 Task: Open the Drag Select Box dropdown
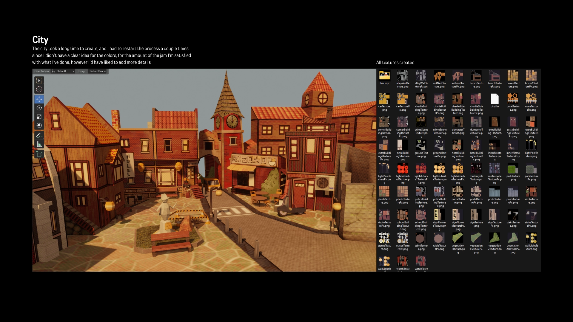[98, 71]
